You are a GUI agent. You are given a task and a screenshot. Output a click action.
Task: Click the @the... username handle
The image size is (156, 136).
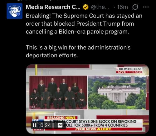(100, 7)
